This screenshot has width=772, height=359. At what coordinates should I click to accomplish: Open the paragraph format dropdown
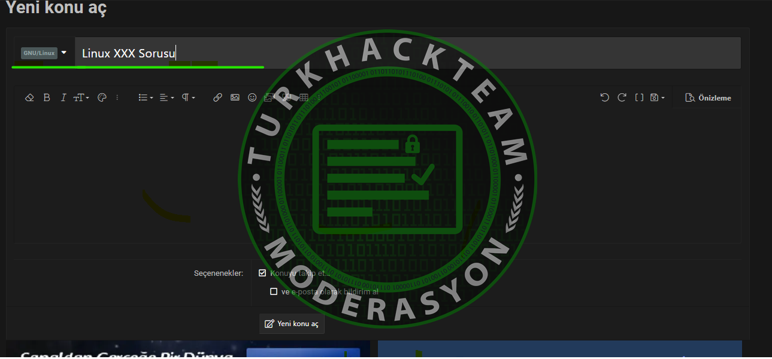(x=189, y=98)
